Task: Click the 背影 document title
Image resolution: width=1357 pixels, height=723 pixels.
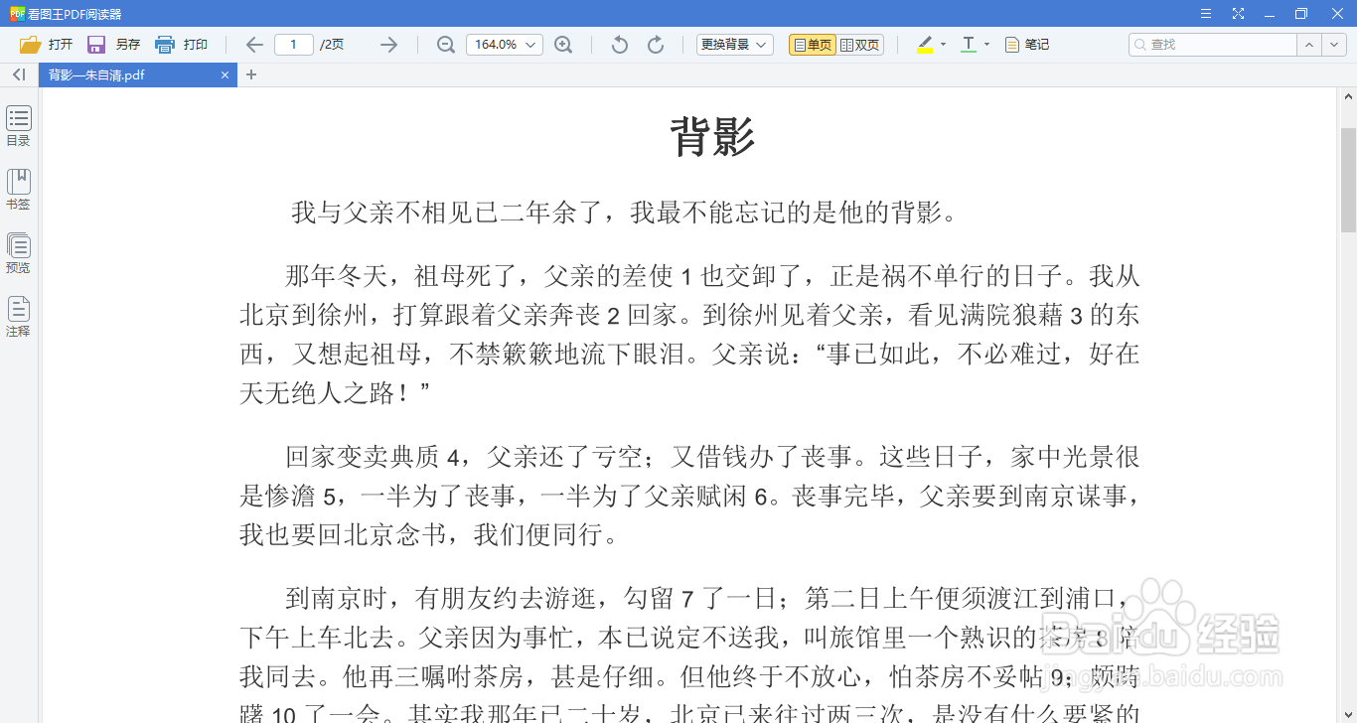Action: [x=713, y=136]
